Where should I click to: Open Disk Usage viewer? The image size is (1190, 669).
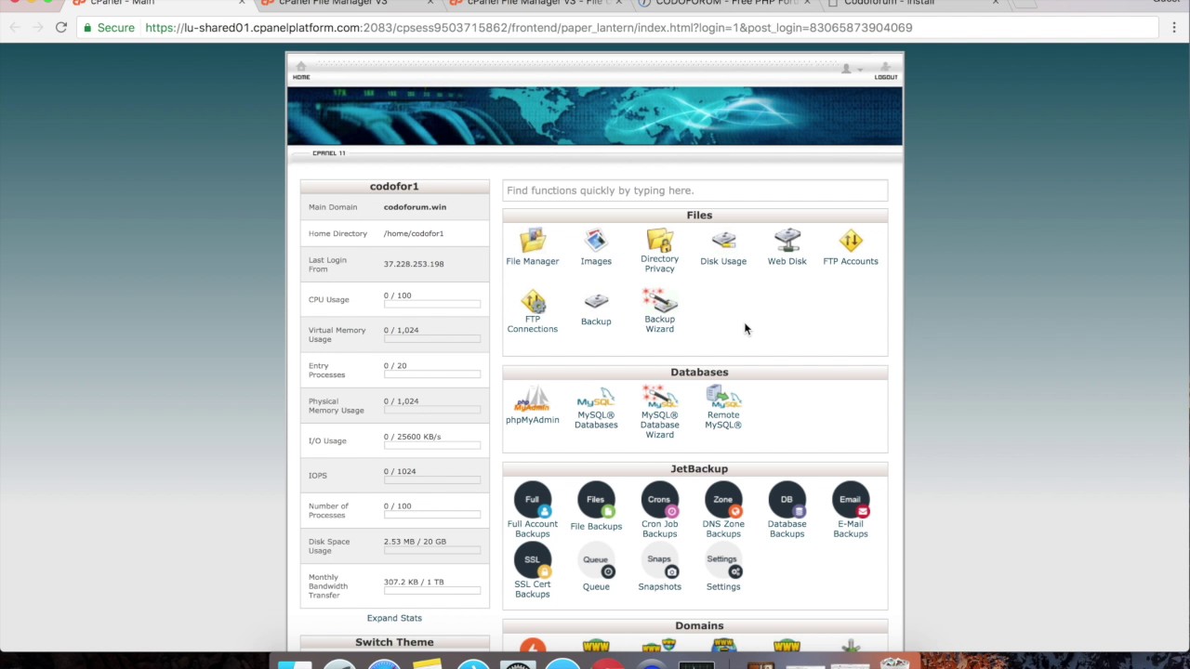[723, 247]
